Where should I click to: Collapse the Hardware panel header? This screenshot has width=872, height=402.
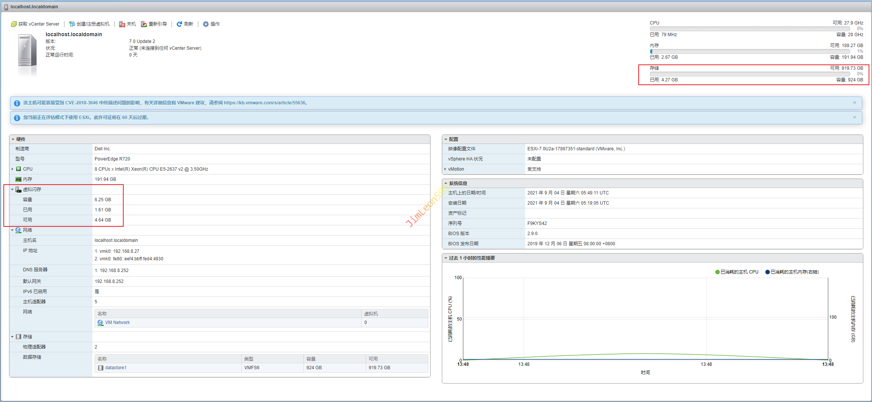pyautogui.click(x=13, y=139)
